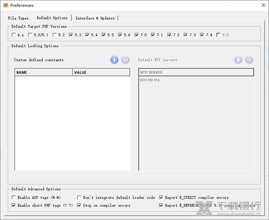This screenshot has height=220, width=269.
Task: Select the pool.ntp.org server entry
Action: point(150,80)
